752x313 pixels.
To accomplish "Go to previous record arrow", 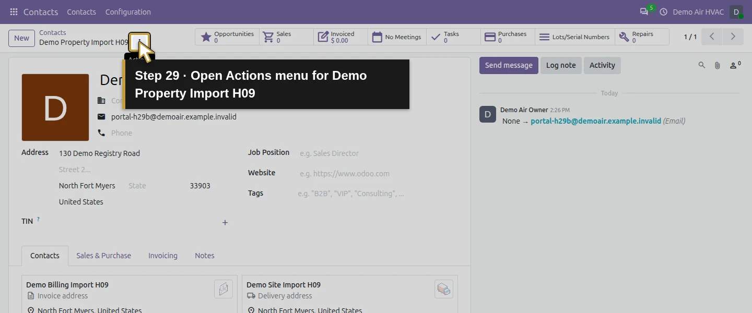I will [712, 37].
